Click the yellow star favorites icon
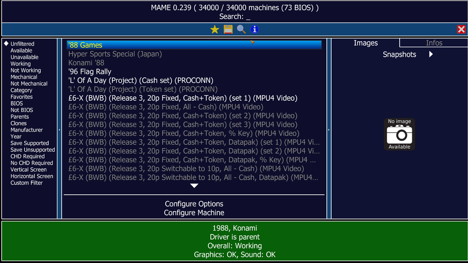The width and height of the screenshot is (468, 263). click(x=215, y=29)
